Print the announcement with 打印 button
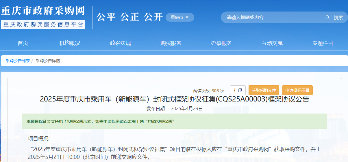This screenshot has height=162, width=348. coord(238,90)
